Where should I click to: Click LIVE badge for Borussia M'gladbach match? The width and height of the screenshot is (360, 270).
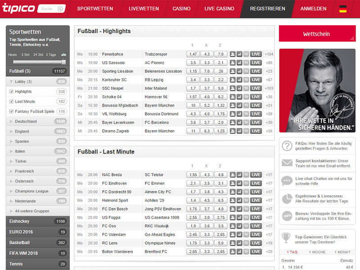coord(256,105)
